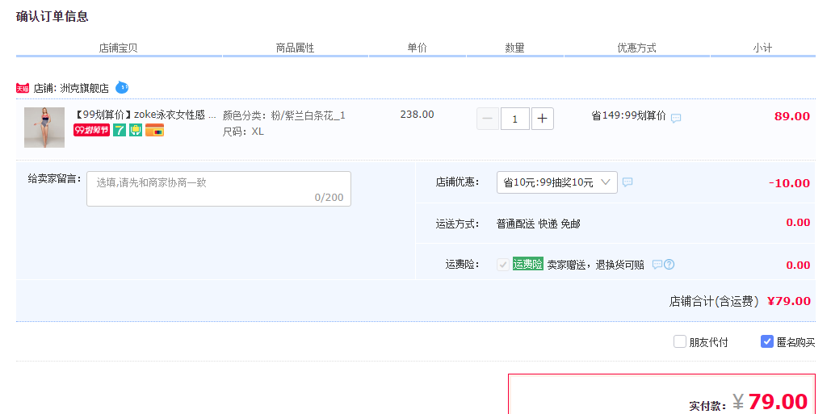Open the 省10元:99抽奖10元 store discount dropdown

[x=557, y=182]
